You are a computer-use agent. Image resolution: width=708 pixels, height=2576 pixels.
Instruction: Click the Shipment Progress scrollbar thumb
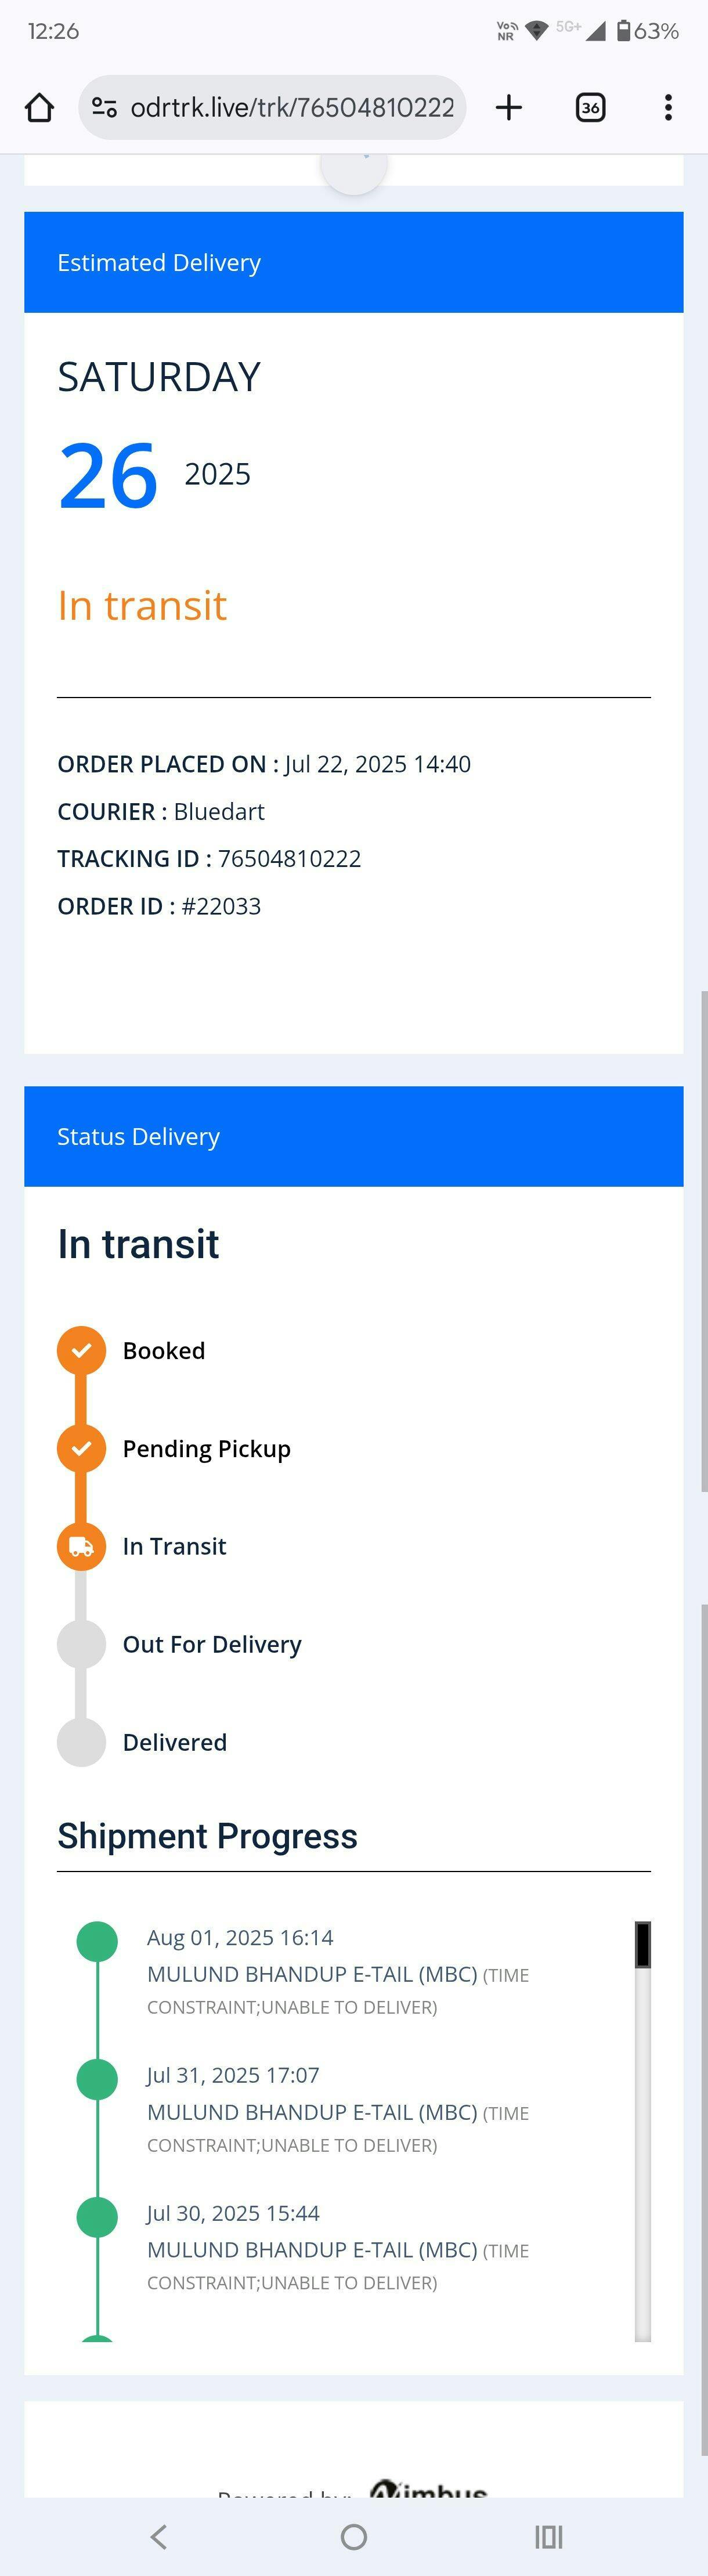tap(643, 1944)
